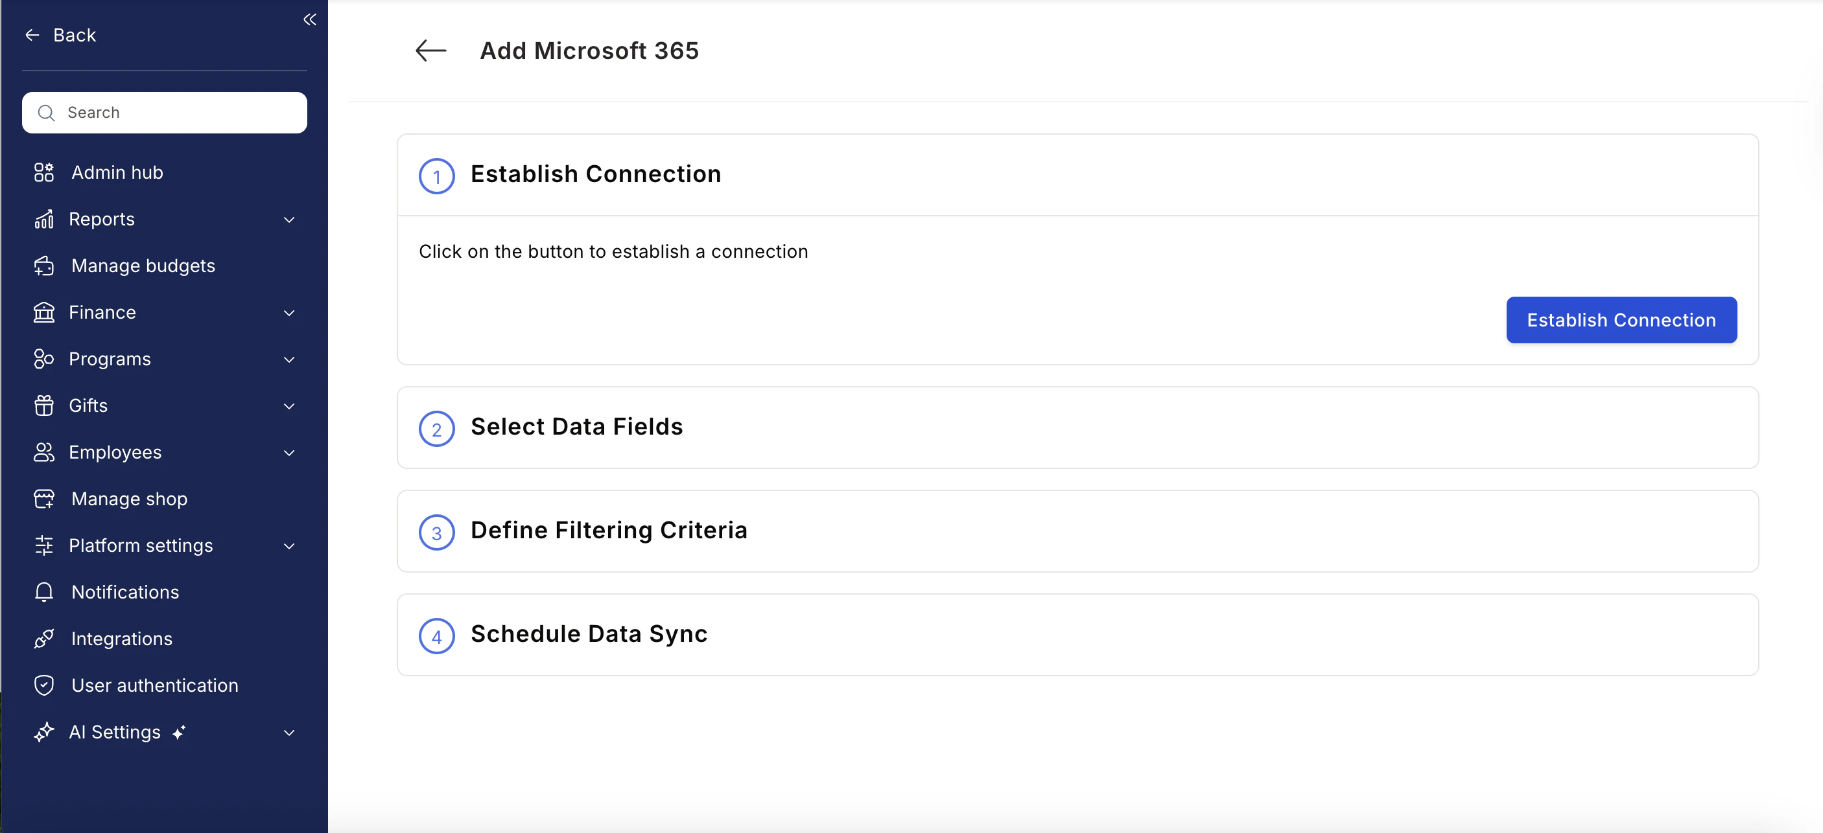Expand the Gifts submenu chevron
Screen dimensions: 1823x833
(288, 406)
